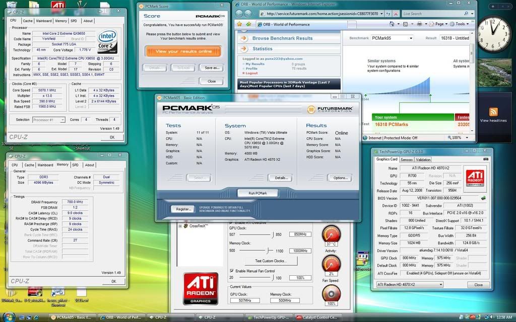Image resolution: width=516 pixels, height=322 pixels.
Task: Click the Windows Start orb
Action: point(9,317)
